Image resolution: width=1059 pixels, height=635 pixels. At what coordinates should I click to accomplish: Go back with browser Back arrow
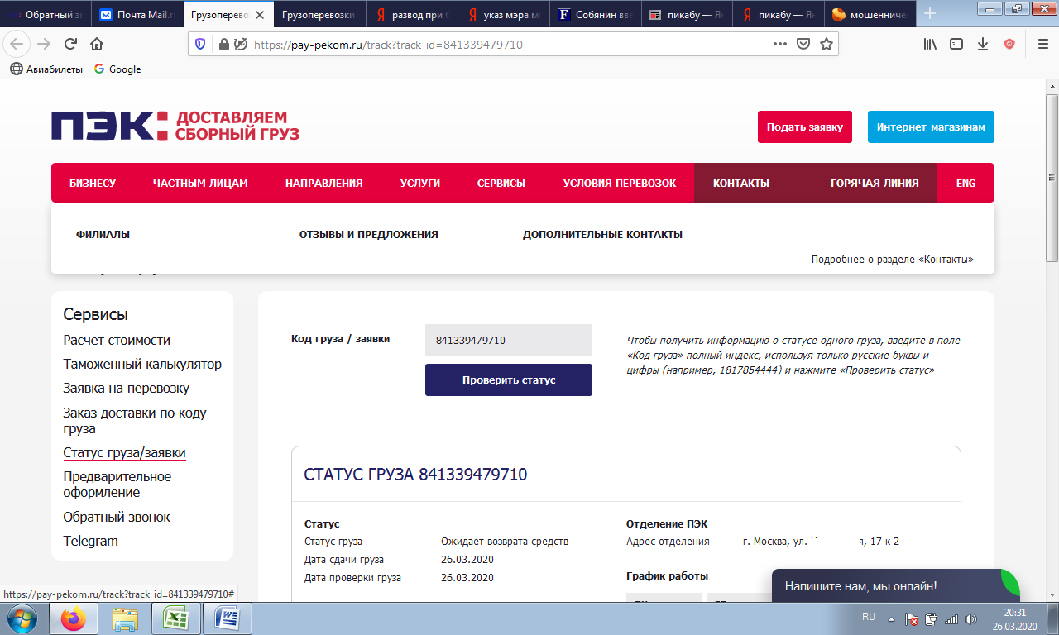coord(17,44)
